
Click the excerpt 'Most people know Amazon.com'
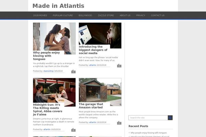(99, 115)
